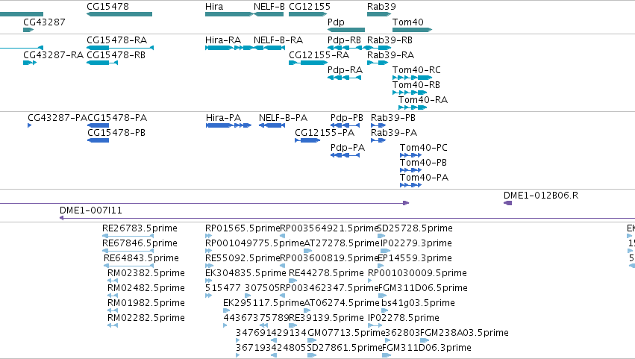Click EST bs41g03.5prime label
Viewport: 635px width, 359px height.
point(418,304)
